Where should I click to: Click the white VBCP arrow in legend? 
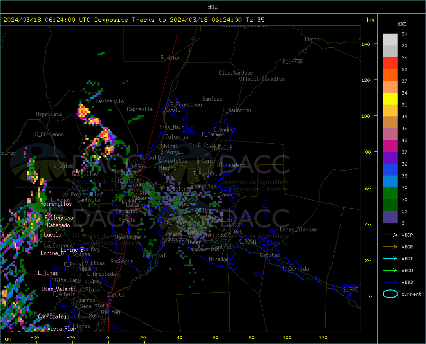click(390, 235)
